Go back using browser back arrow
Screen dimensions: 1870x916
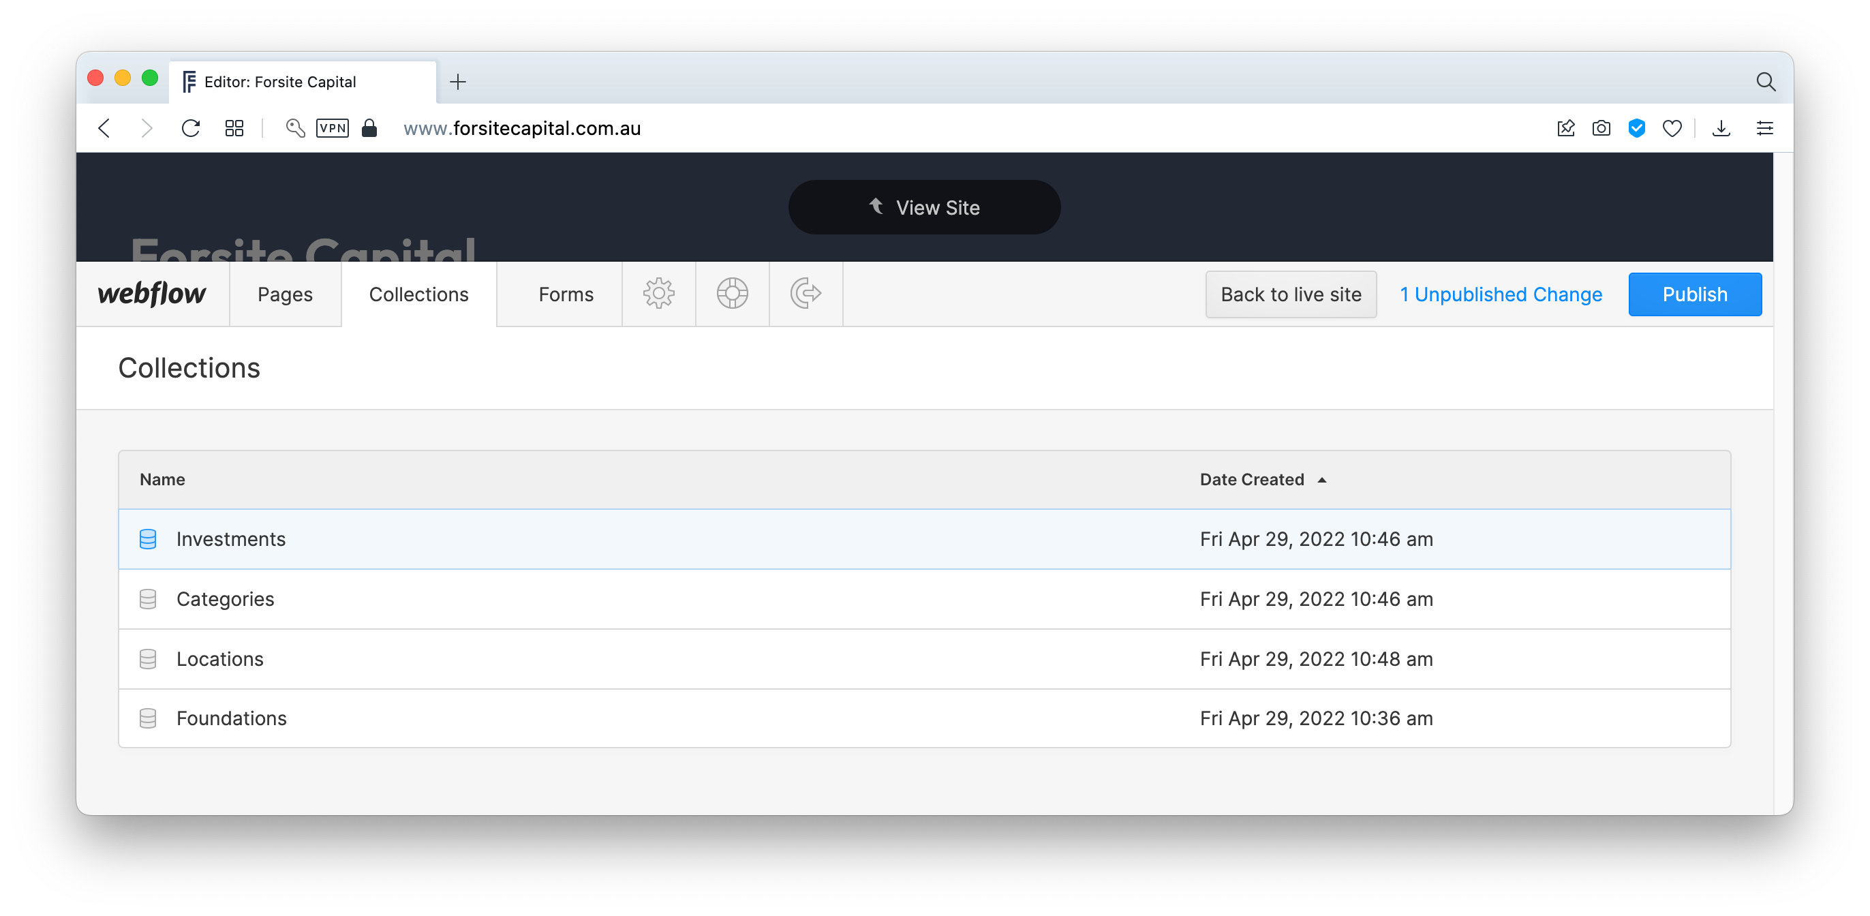coord(104,129)
